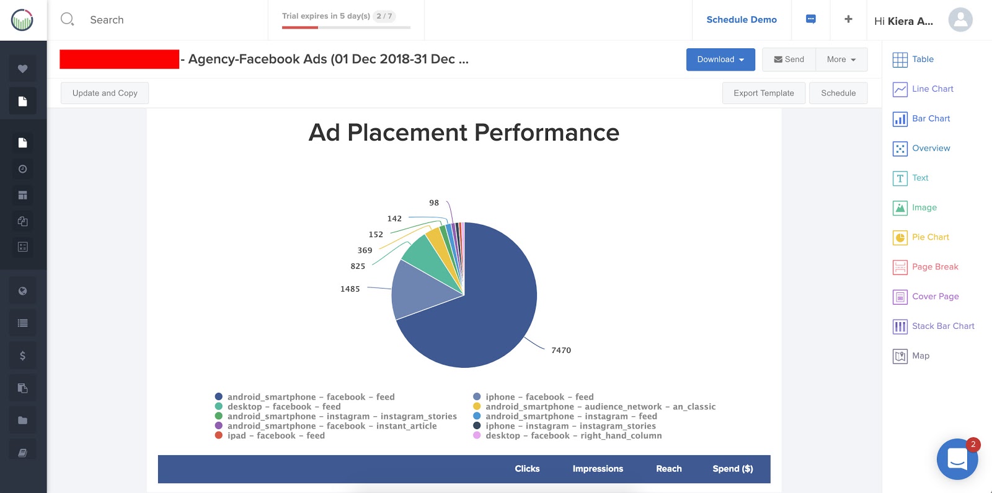992x493 pixels.
Task: Click the report title Agency-Facebook Ads
Action: click(328, 59)
